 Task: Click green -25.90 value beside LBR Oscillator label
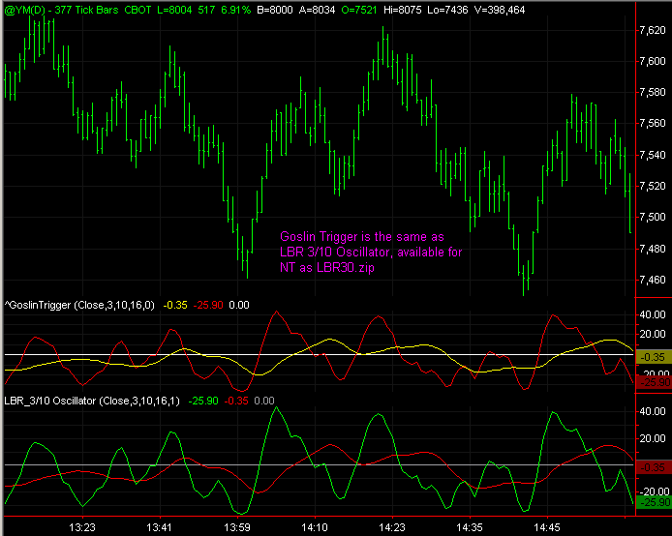[203, 402]
